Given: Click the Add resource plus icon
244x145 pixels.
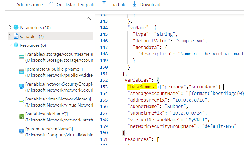Looking at the screenshot, I should coord(11,5).
